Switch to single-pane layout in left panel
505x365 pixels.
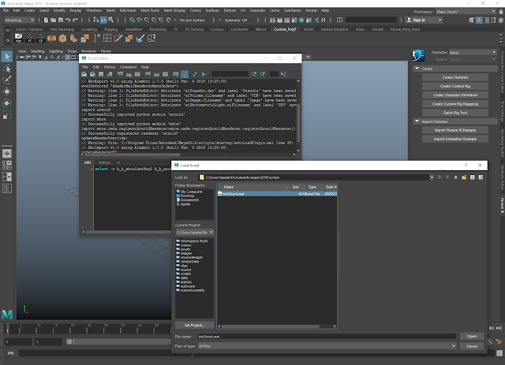point(7,154)
